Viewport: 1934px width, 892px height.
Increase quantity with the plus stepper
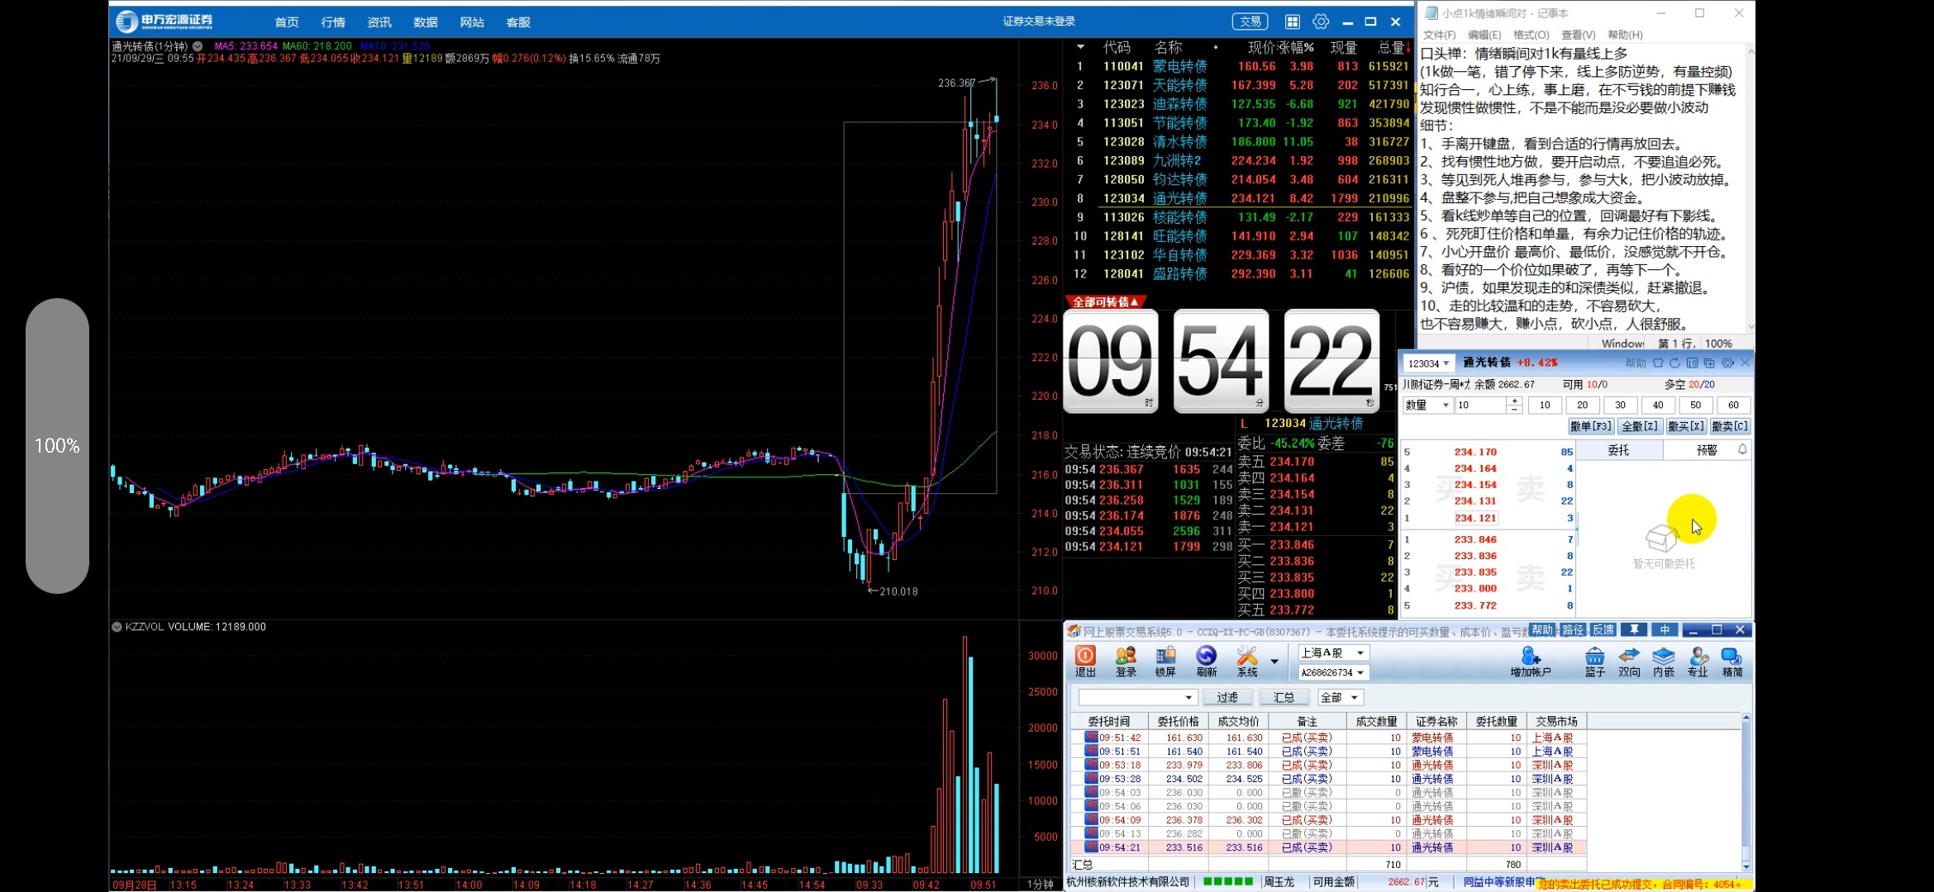(x=1514, y=401)
